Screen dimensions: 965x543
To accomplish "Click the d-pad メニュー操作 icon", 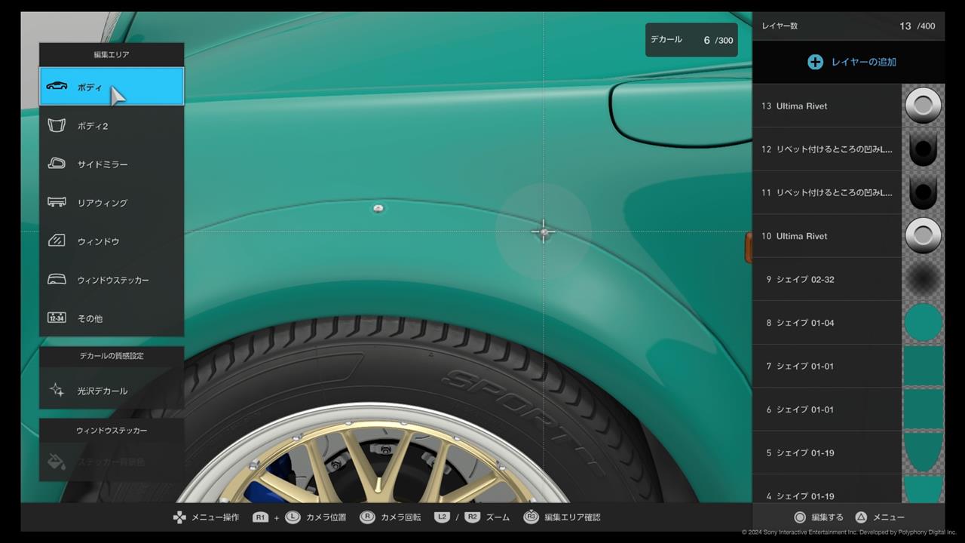I will 179,517.
